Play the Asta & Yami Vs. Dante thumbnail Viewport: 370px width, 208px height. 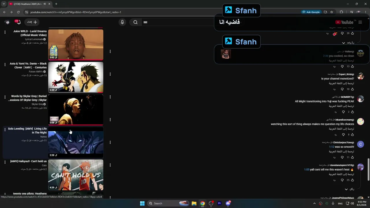pyautogui.click(x=76, y=77)
